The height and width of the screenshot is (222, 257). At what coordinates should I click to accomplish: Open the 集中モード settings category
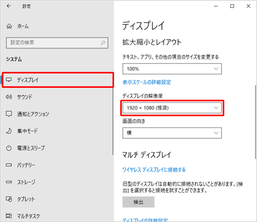57,131
